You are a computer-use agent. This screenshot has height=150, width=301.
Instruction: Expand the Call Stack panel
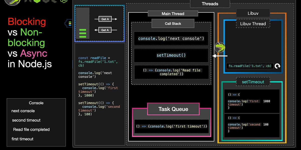[x=173, y=23]
